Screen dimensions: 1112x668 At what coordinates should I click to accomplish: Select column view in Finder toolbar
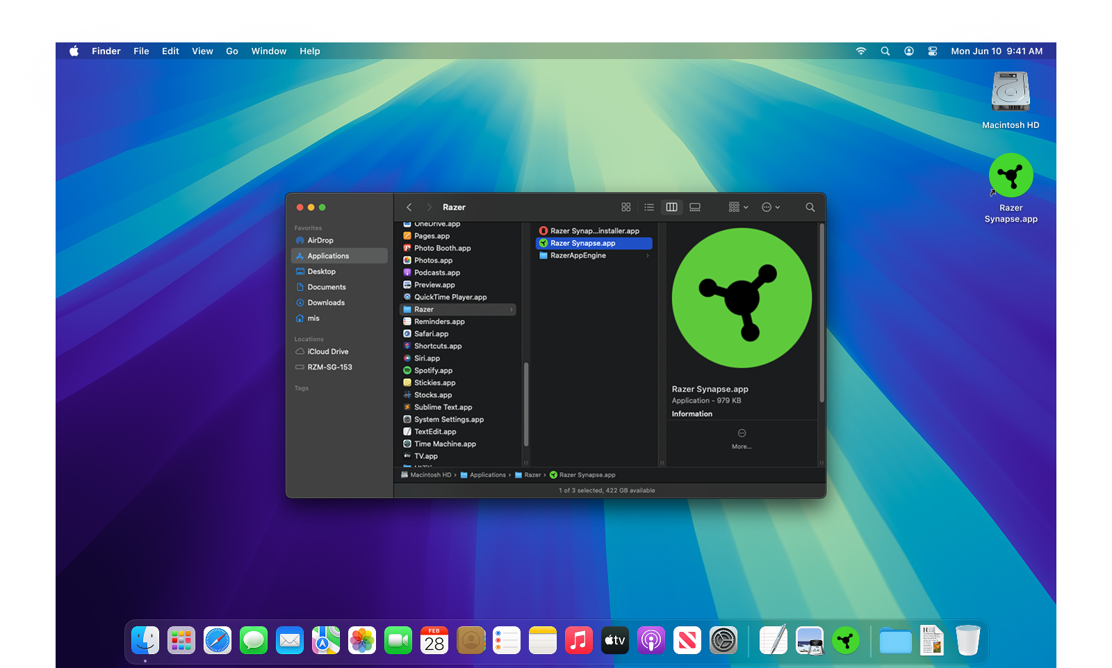pos(672,207)
